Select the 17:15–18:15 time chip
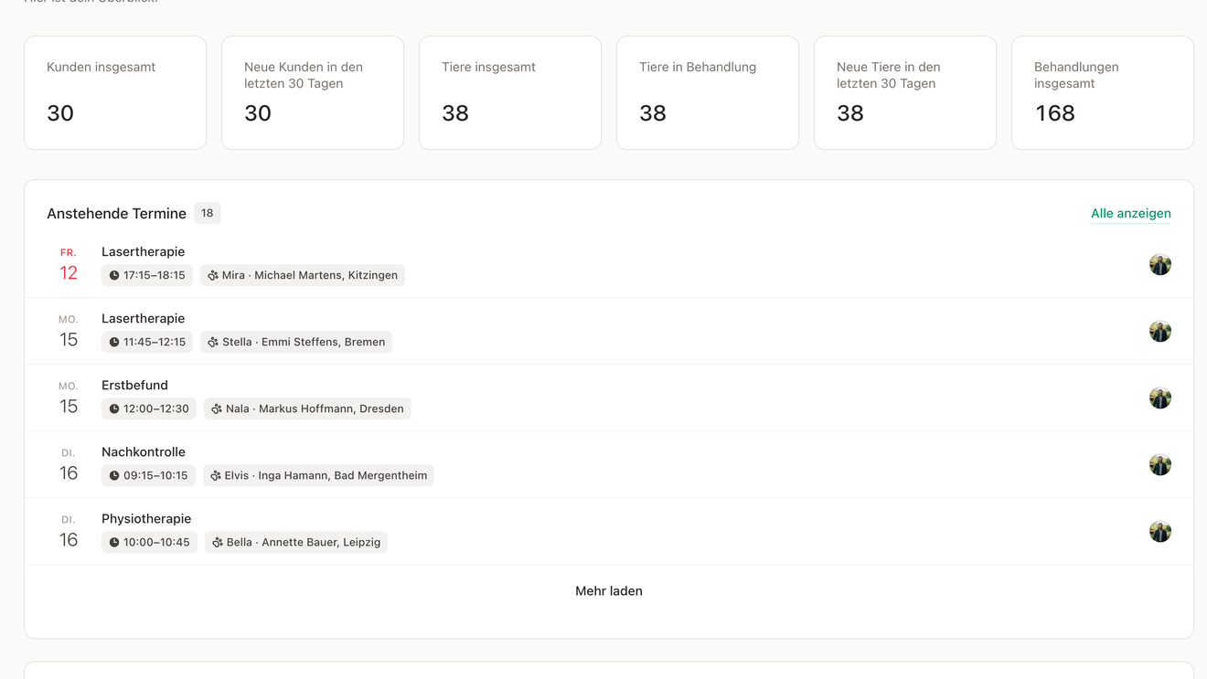Viewport: 1207px width, 679px height. (x=147, y=275)
